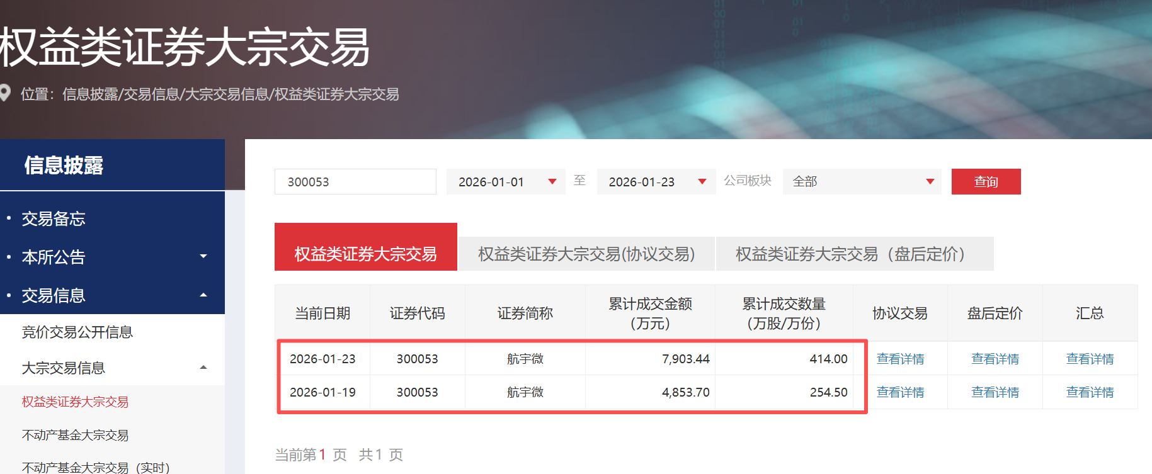The image size is (1152, 474).
Task: Open 大宗交易信息 in the sidebar
Action: tap(63, 368)
